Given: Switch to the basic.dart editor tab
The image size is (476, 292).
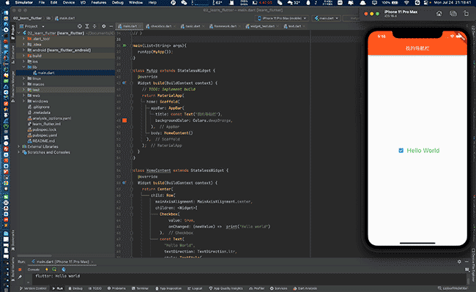Looking at the screenshot, I should 193,26.
